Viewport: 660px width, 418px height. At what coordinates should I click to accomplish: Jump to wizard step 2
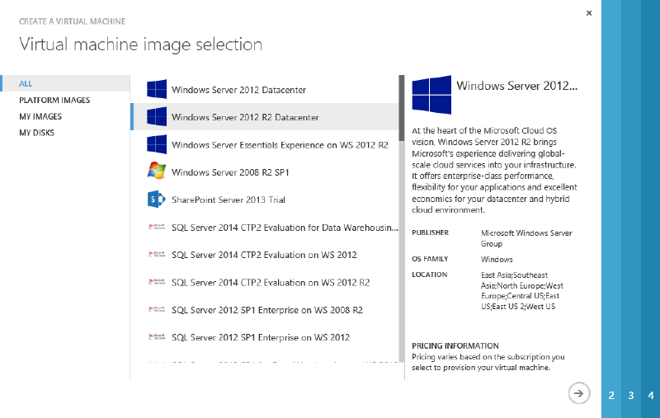coord(611,395)
